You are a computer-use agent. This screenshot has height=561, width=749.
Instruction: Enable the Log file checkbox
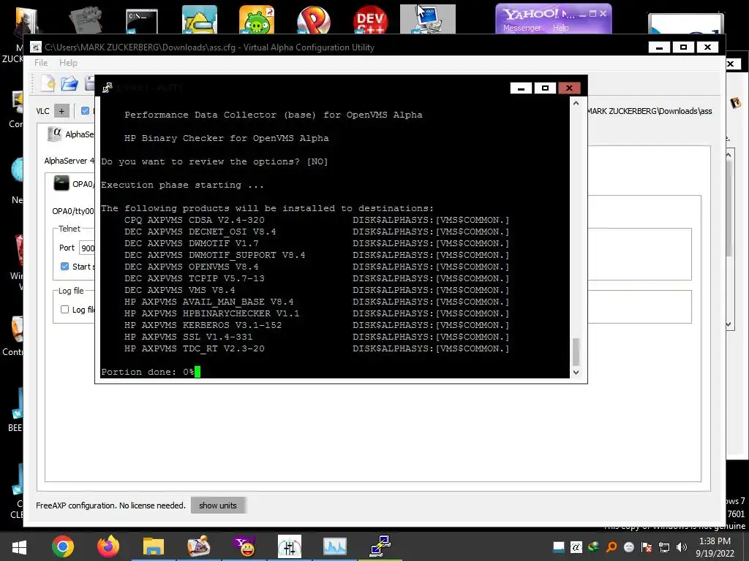(64, 309)
